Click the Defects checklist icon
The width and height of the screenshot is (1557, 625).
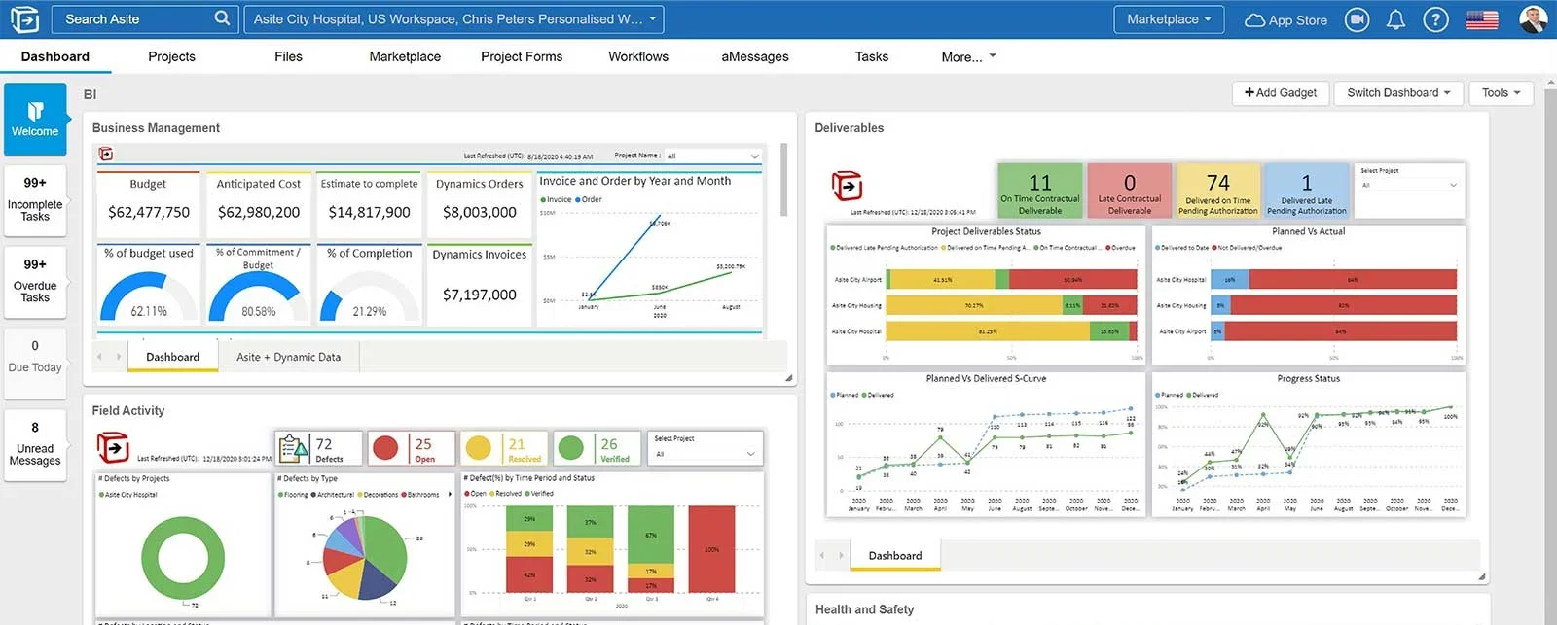[x=293, y=448]
